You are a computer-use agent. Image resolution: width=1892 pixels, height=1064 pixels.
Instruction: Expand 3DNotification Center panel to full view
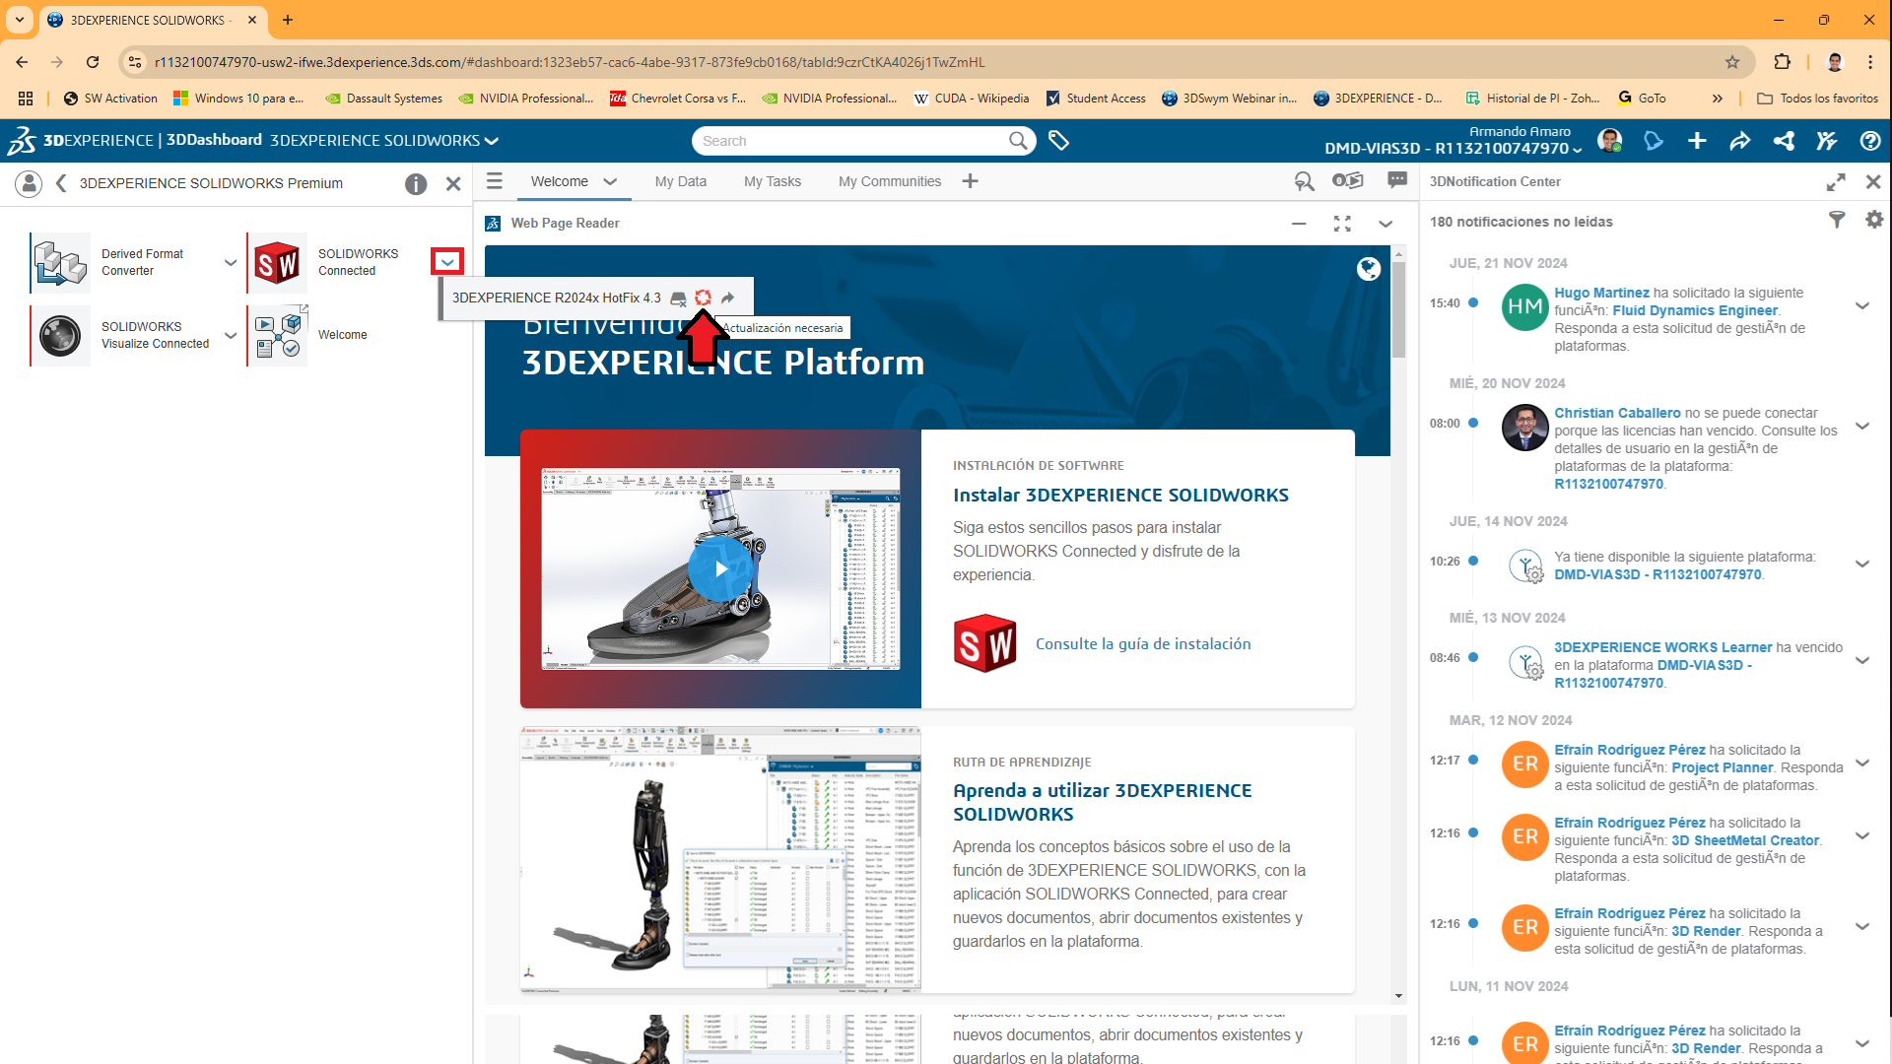[x=1836, y=182]
